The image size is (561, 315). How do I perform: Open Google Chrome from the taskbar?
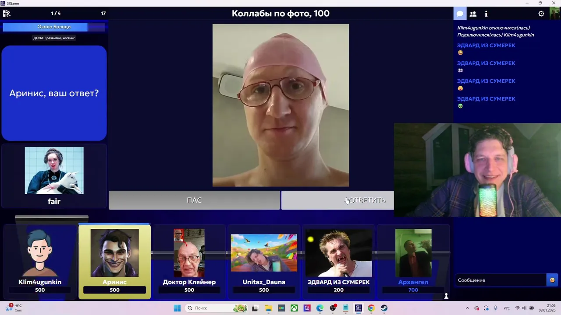[371, 308]
